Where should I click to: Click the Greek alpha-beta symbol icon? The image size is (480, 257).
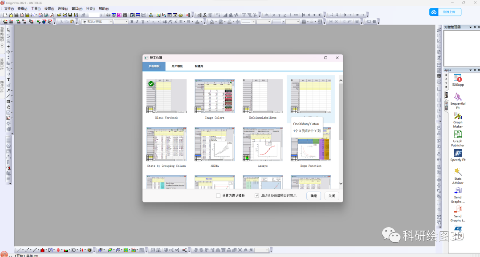[165, 22]
